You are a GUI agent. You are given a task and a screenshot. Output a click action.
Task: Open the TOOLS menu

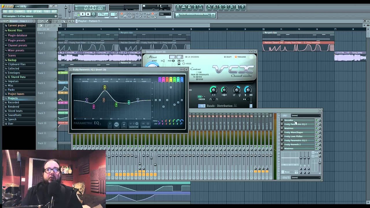[x=47, y=12]
